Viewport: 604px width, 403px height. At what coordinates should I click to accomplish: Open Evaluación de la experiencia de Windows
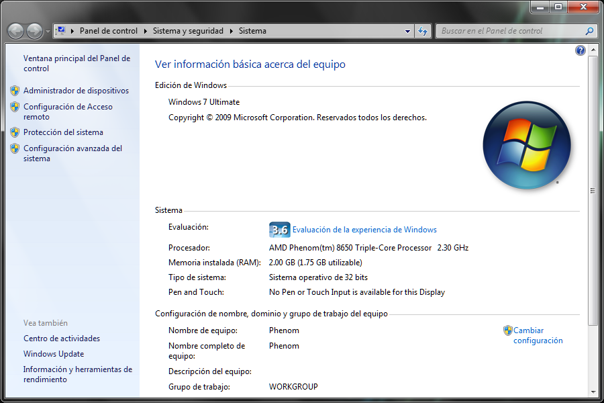tap(364, 230)
